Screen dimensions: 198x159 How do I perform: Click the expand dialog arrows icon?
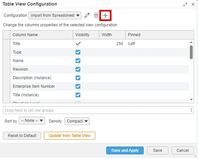pyautogui.click(x=186, y=4)
